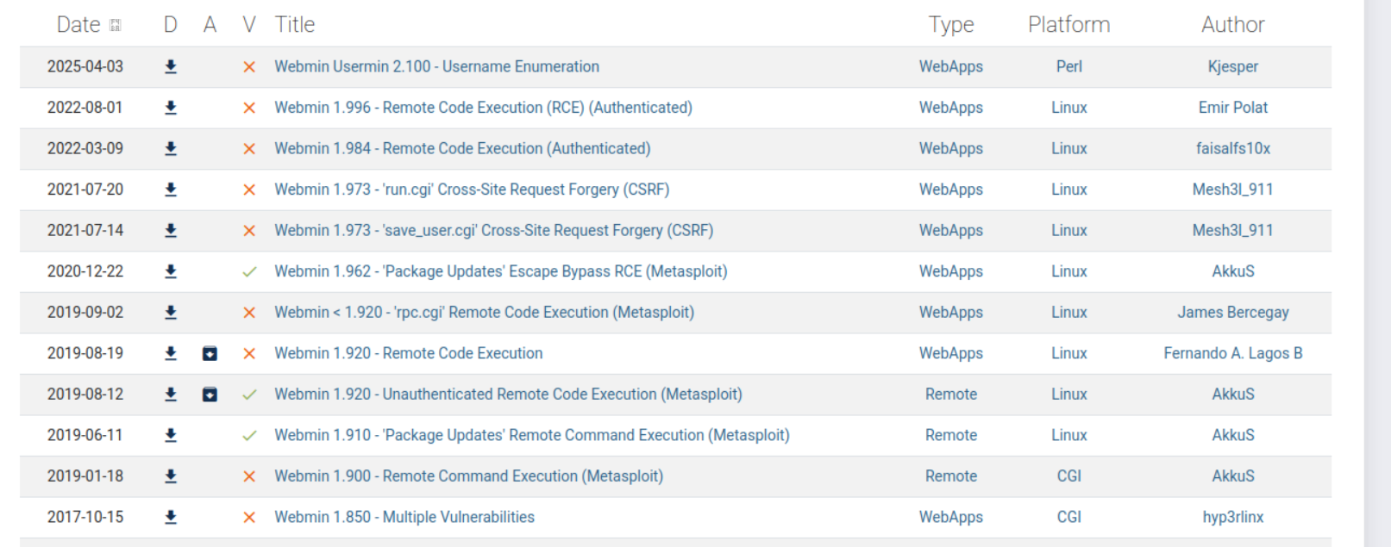Click download icon for Webmin 1.984 exploit
Viewport: 1391px width, 547px height.
click(x=171, y=149)
